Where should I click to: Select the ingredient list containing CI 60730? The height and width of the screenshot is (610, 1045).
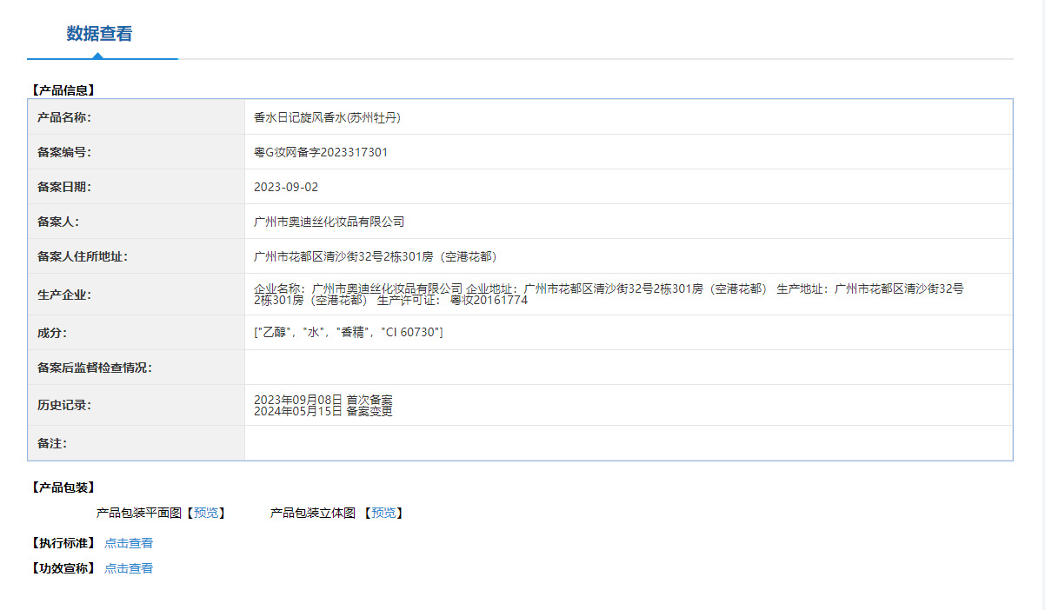coord(349,333)
